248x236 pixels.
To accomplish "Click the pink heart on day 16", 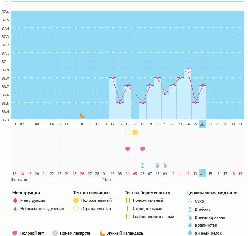I will point(128,149).
